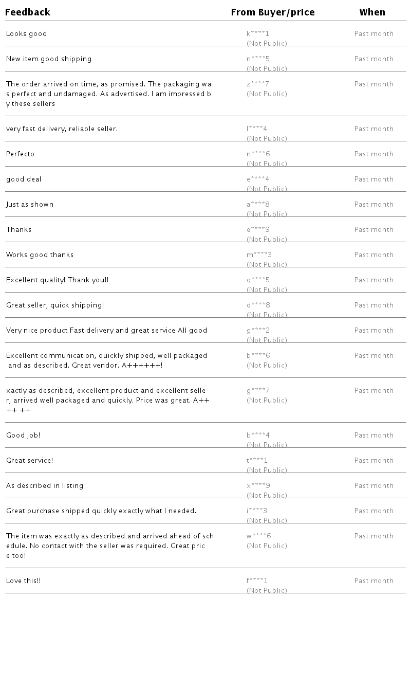The image size is (411, 689).
Task: Select buyer a****8
Action: click(258, 205)
